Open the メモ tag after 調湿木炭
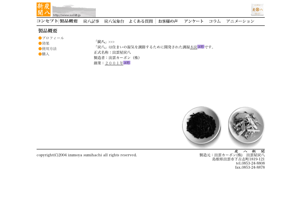296x197 pixels. tap(201, 47)
